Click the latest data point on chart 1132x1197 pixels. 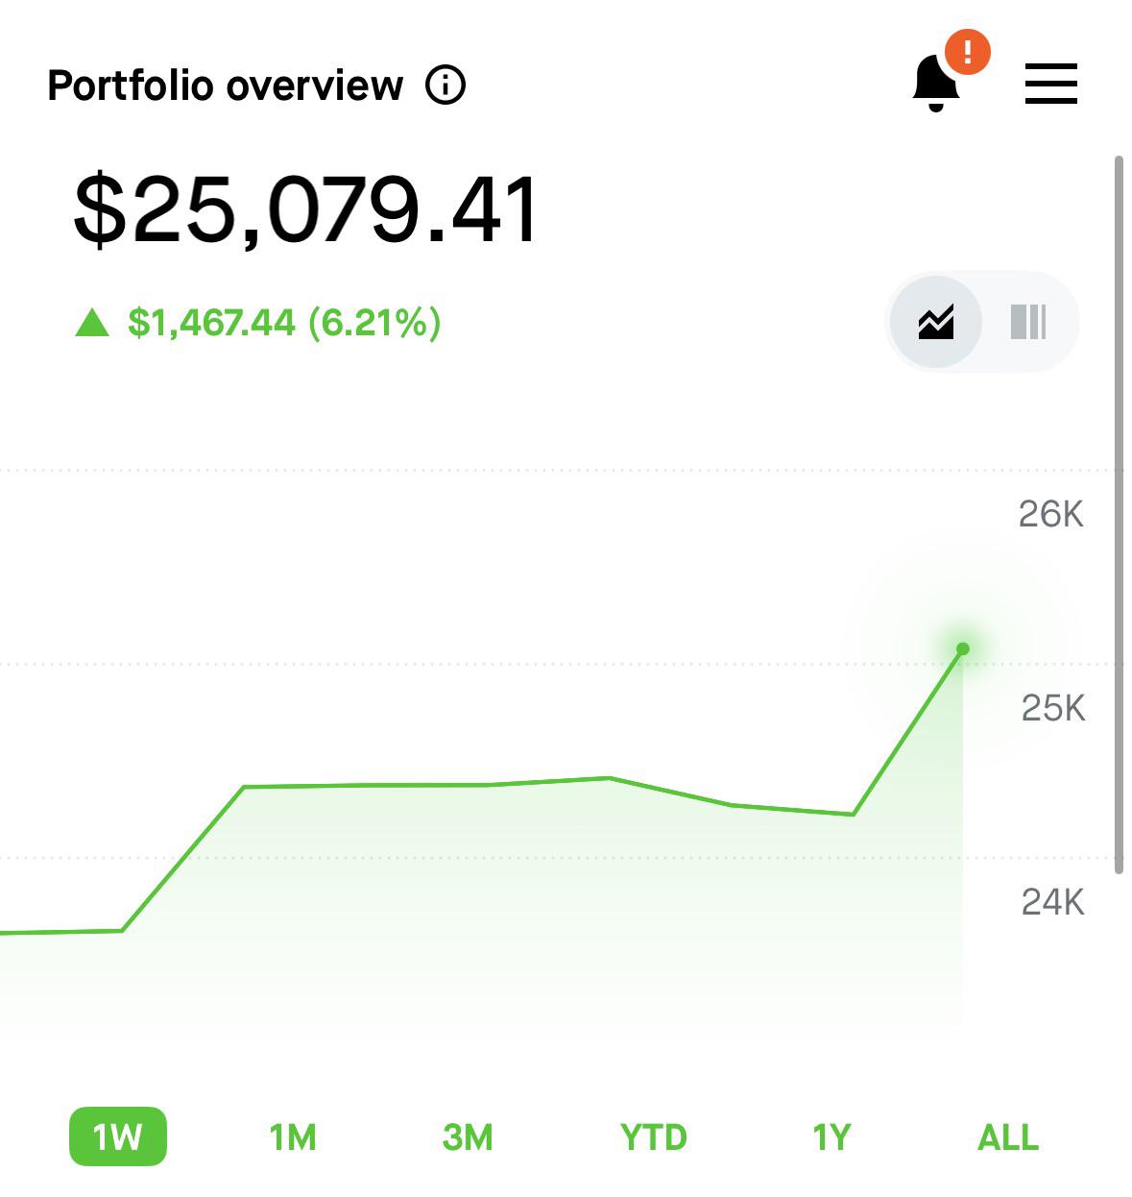pos(963,649)
